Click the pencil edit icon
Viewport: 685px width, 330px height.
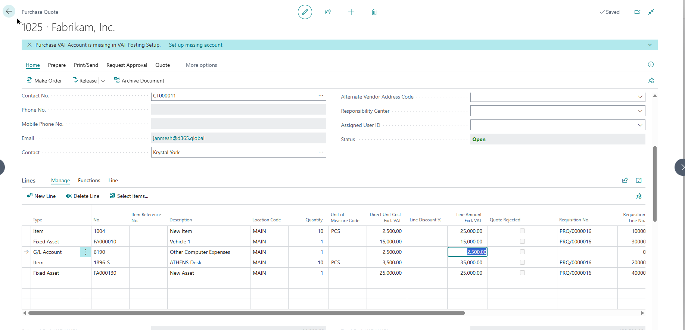click(x=305, y=12)
